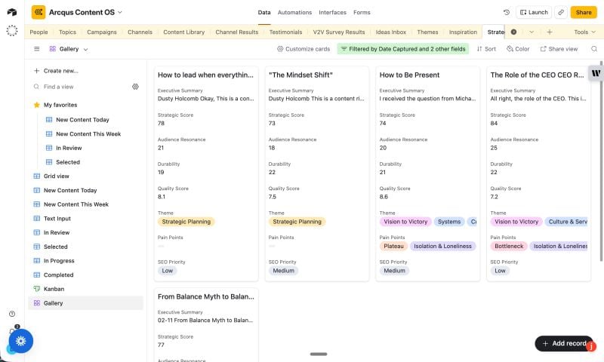Open the In Progress view
604x362 pixels.
click(x=85, y=261)
